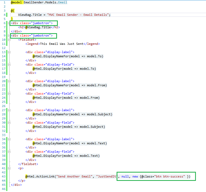Collapse display-label div at line 27
The width and height of the screenshot is (206, 192).
coord(9,110)
